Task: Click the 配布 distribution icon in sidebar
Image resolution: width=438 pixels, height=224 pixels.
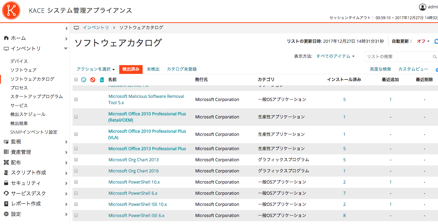Action: 6,162
